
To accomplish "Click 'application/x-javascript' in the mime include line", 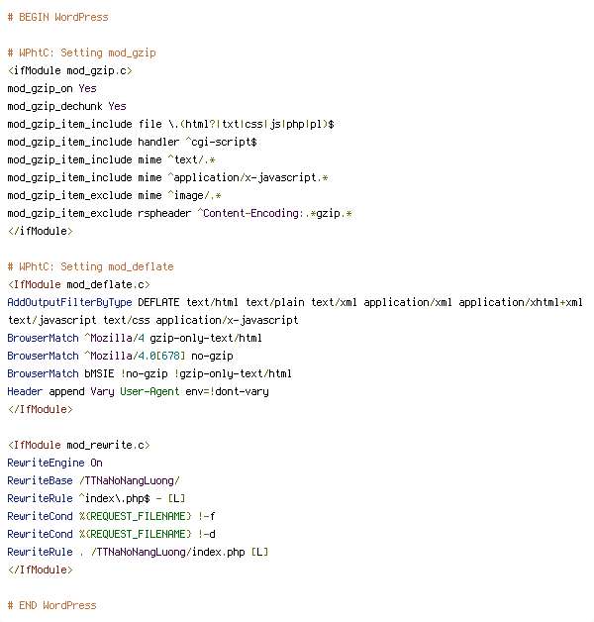I will pyautogui.click(x=246, y=177).
